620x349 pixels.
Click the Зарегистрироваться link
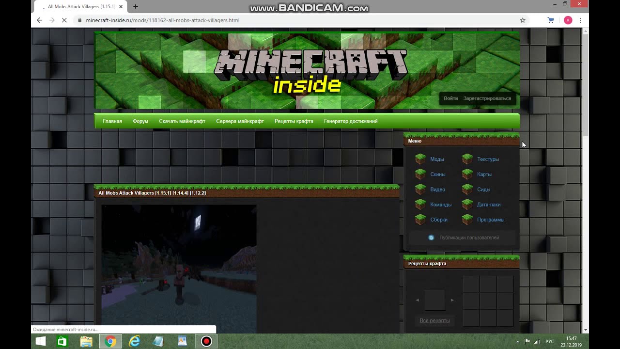487,98
